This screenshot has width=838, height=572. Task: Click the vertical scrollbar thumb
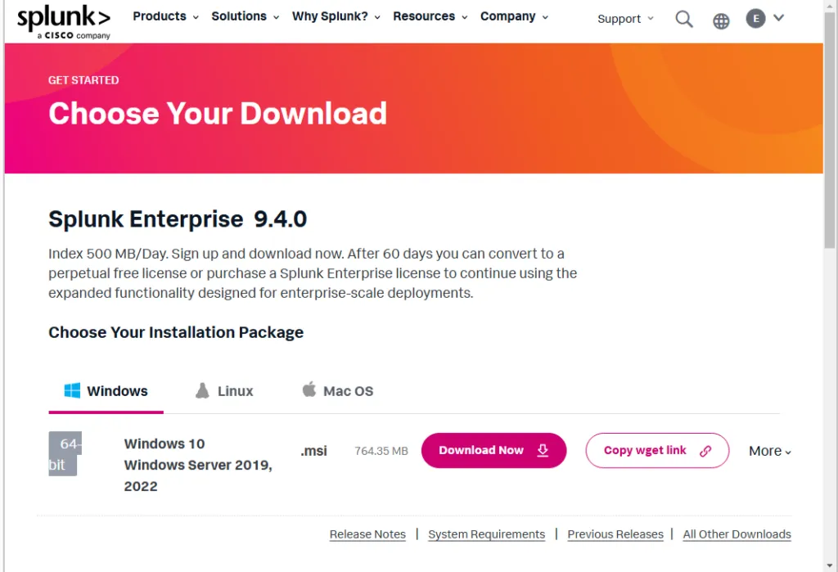pos(830,131)
